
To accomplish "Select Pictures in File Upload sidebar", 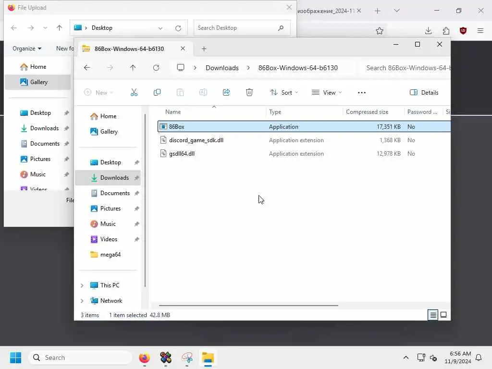I will (37, 159).
